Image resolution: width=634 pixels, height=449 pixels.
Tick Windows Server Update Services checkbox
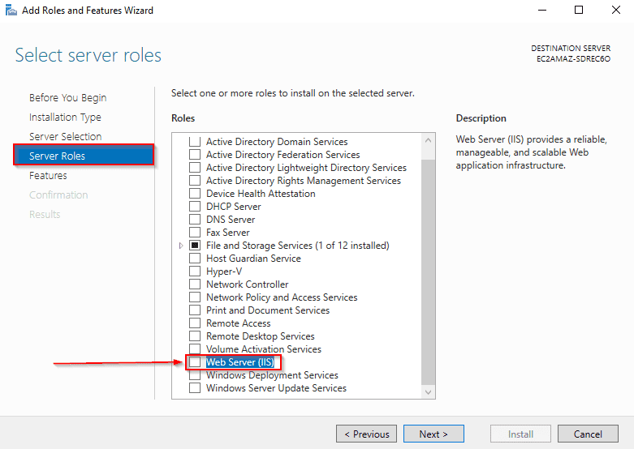pos(195,388)
